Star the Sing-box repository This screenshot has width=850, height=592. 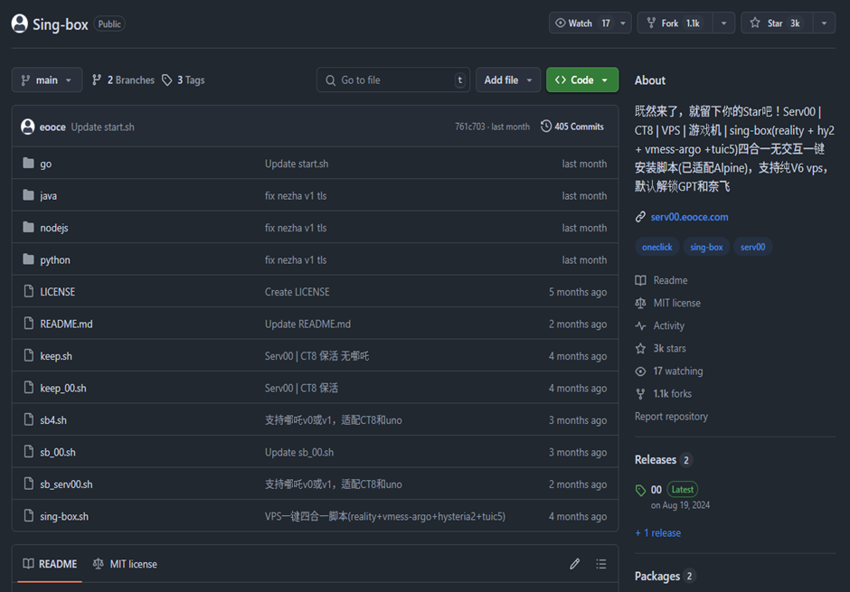point(776,23)
